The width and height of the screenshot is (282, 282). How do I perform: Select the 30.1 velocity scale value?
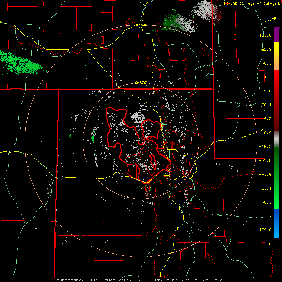[x=267, y=105]
